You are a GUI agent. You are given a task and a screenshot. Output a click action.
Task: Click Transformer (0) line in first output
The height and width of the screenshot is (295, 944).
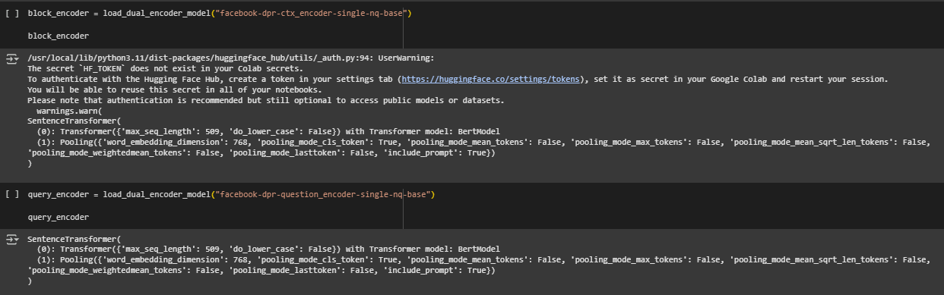[x=268, y=132]
